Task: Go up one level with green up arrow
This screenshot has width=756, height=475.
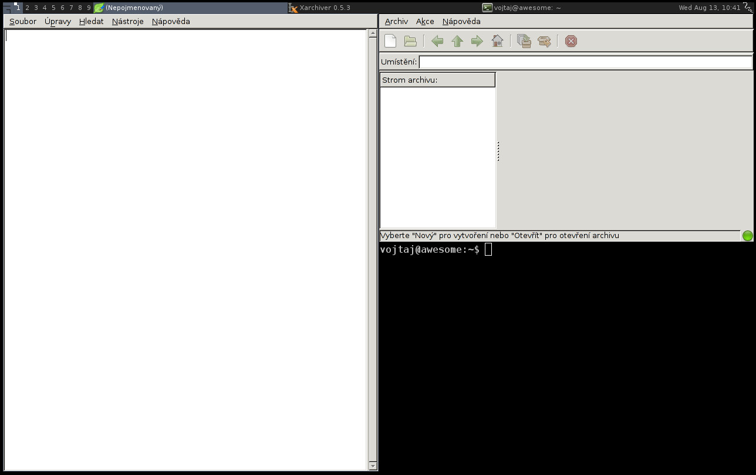Action: click(457, 41)
